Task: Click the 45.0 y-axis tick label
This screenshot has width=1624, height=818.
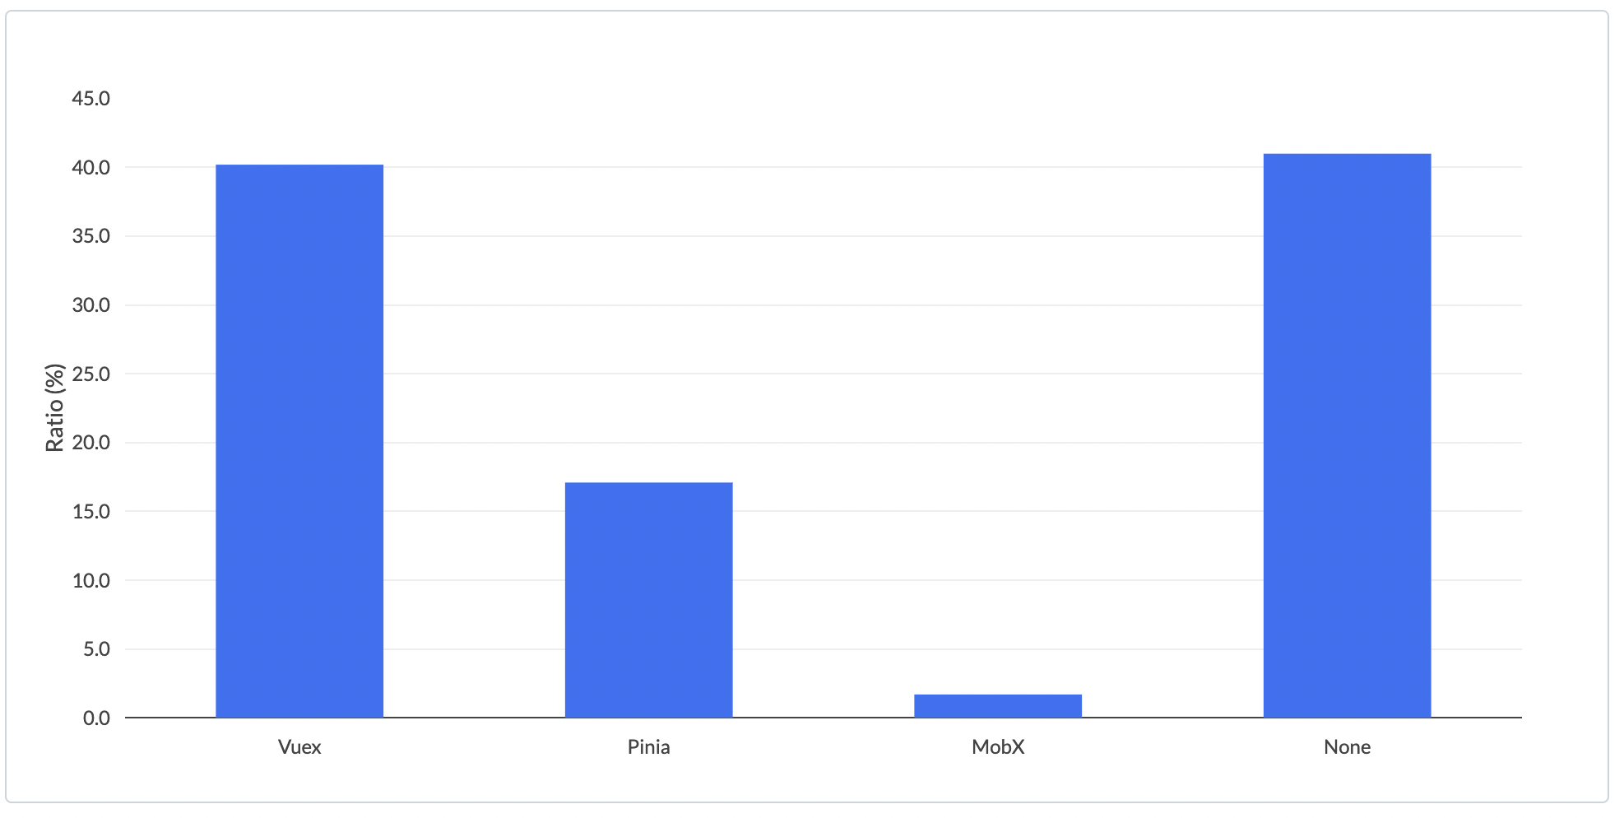Action: coord(90,99)
